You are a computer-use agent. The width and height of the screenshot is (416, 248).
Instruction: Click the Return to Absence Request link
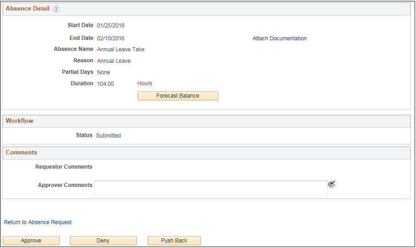pos(38,222)
